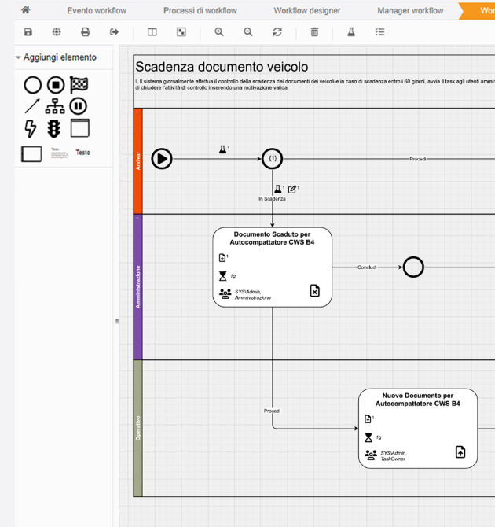Select the green Operativo swimlane header
Viewport: 495px width, 527px height.
click(x=138, y=428)
